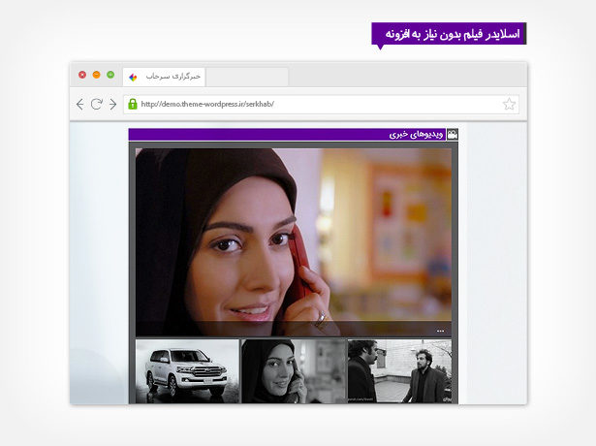Click the browser back arrow
Image resolution: width=596 pixels, height=446 pixels.
tap(79, 104)
